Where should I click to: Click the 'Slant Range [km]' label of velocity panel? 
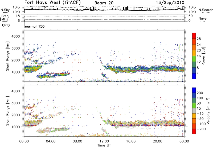tap(8, 111)
